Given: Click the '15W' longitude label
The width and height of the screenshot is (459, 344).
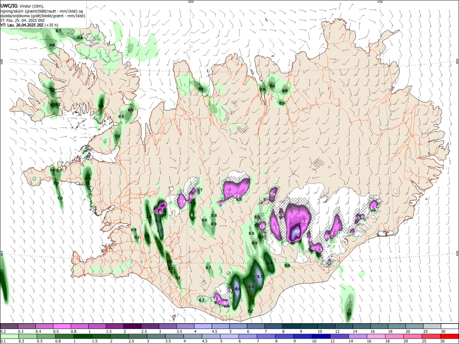Looking at the screenshot, I should click(x=380, y=2).
